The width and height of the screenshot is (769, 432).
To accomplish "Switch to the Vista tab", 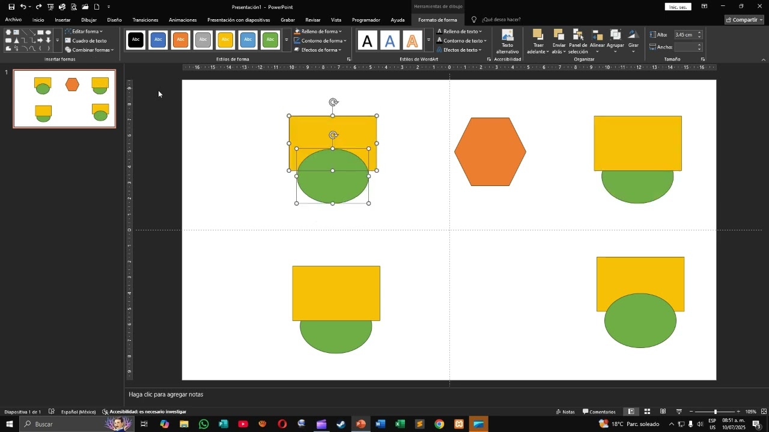I will coord(336,20).
